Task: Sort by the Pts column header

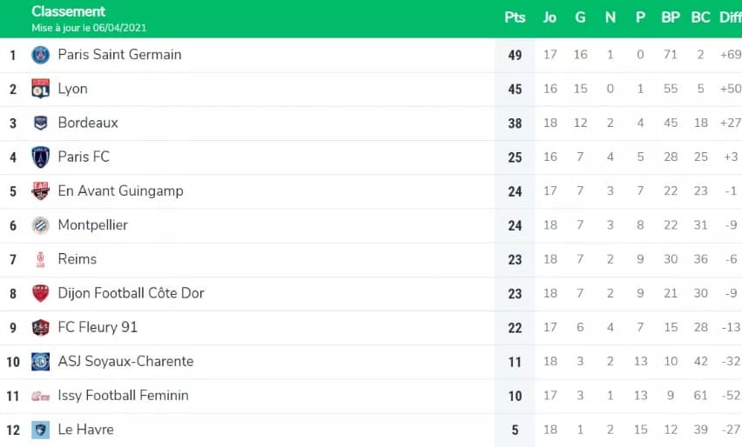Action: [515, 17]
